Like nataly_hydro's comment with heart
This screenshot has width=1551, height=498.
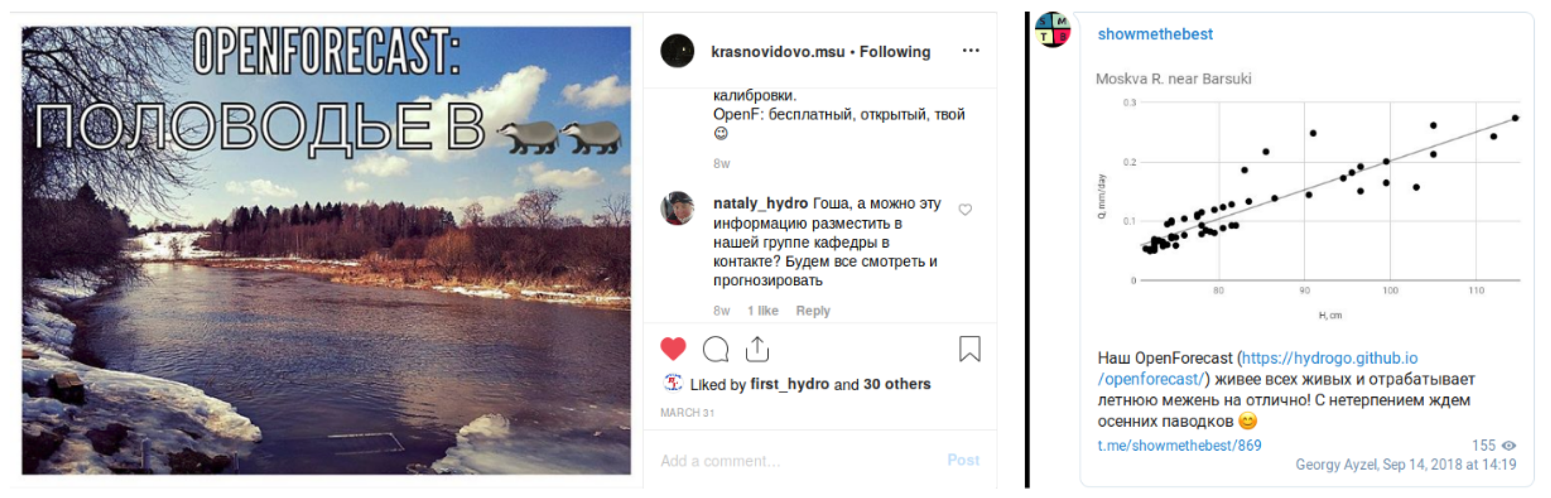[965, 209]
